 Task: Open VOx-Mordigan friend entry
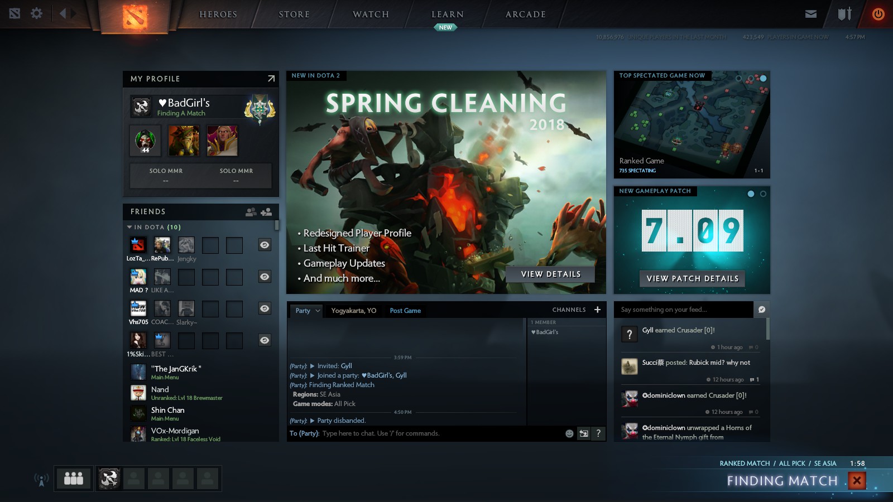click(x=201, y=434)
